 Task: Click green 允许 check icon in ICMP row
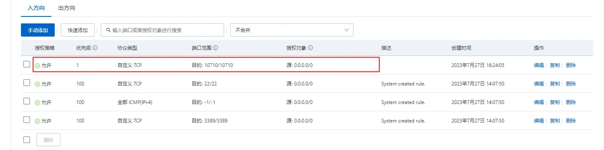tap(37, 102)
